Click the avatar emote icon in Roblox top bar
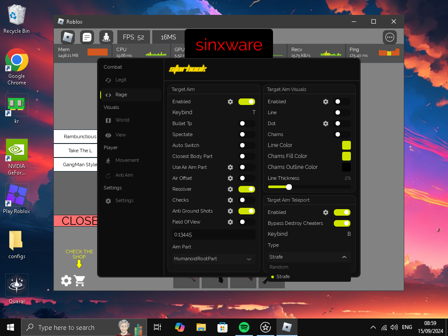The width and height of the screenshot is (448, 336). [106, 37]
